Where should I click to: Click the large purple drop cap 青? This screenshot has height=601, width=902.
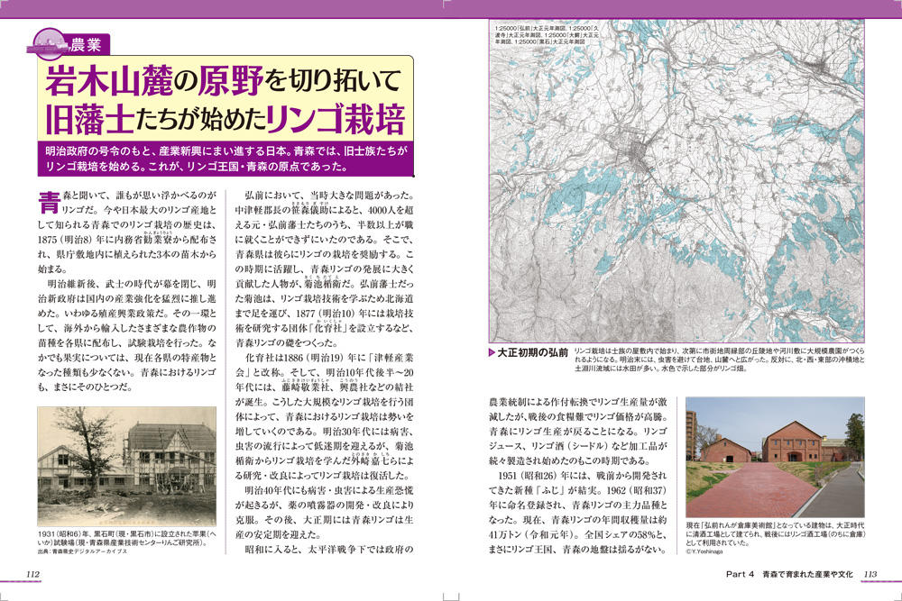tap(49, 202)
